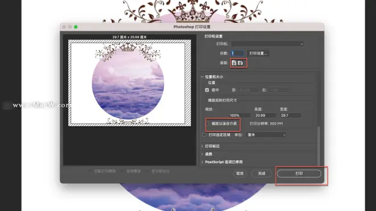The image size is (376, 211).
Task: Enable 缩放以适合介质 checkbox
Action: [208, 124]
